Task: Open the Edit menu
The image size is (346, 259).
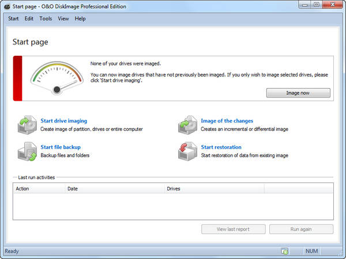Action: 29,18
